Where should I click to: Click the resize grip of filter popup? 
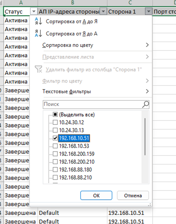pyautogui.click(x=150, y=205)
